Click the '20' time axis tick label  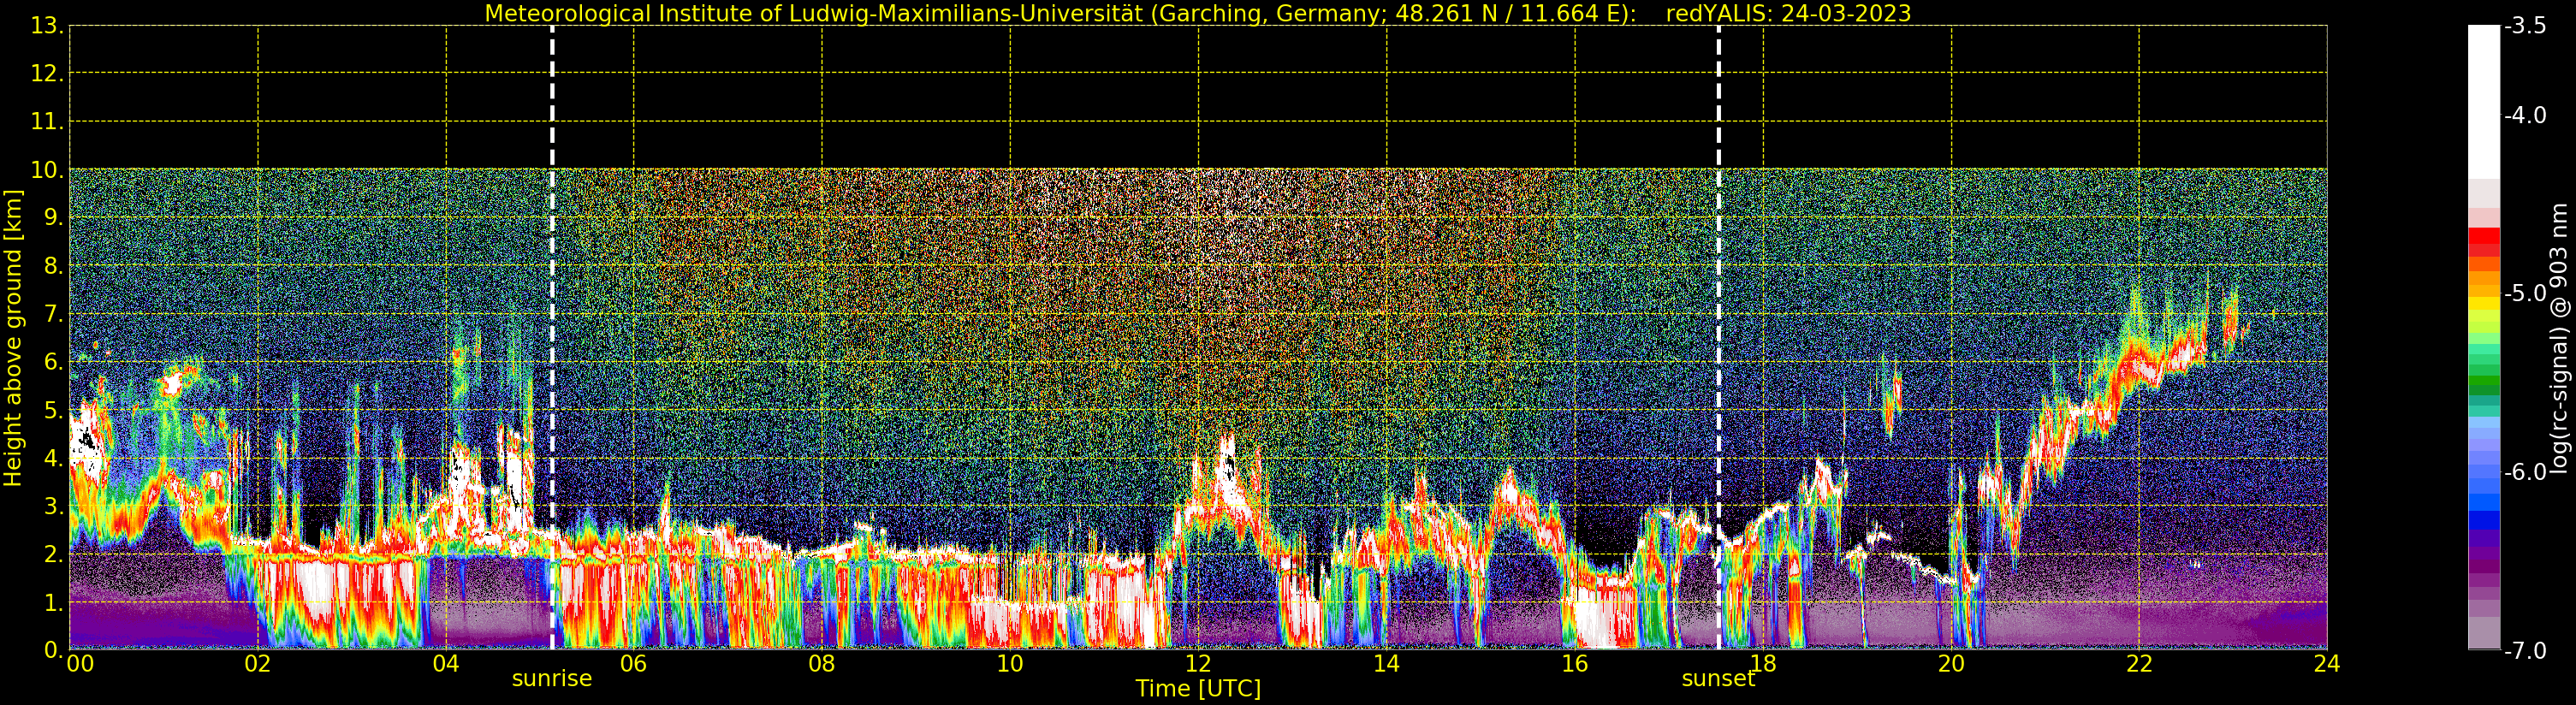tap(1951, 663)
